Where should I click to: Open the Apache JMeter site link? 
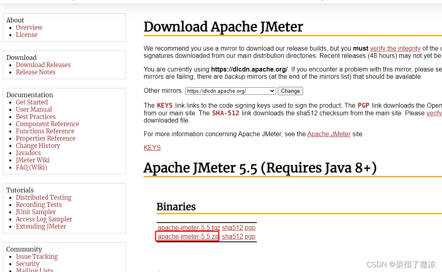coord(328,134)
